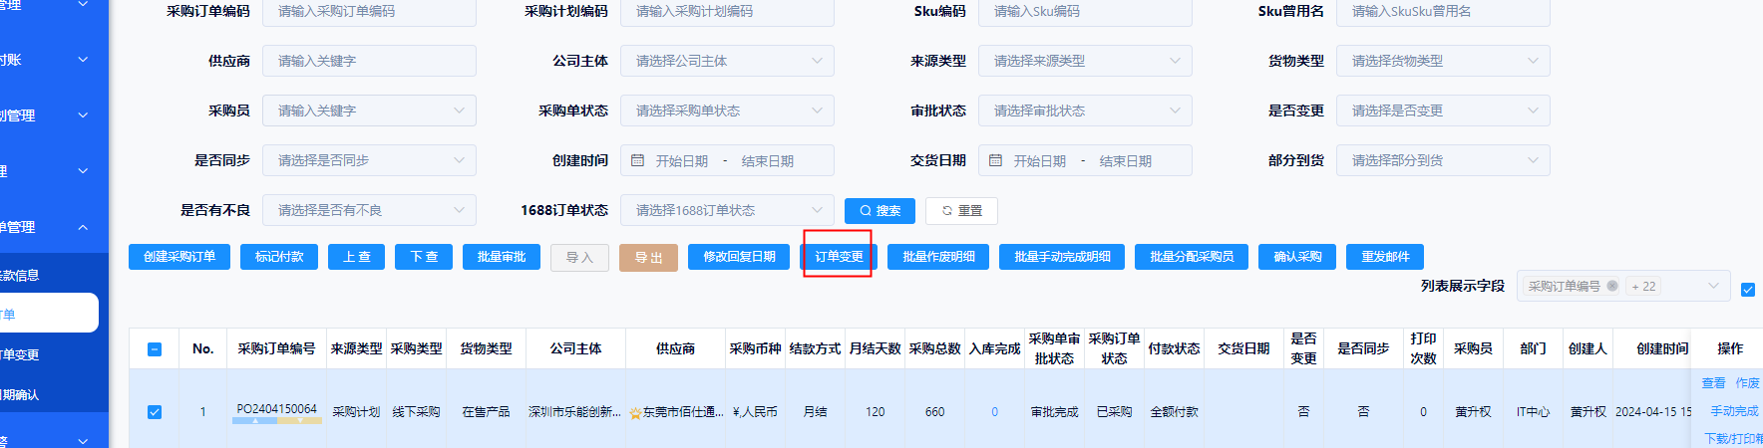Screen dimensions: 1763x448
Task: Click the 批量作废明细 button
Action: 938,257
